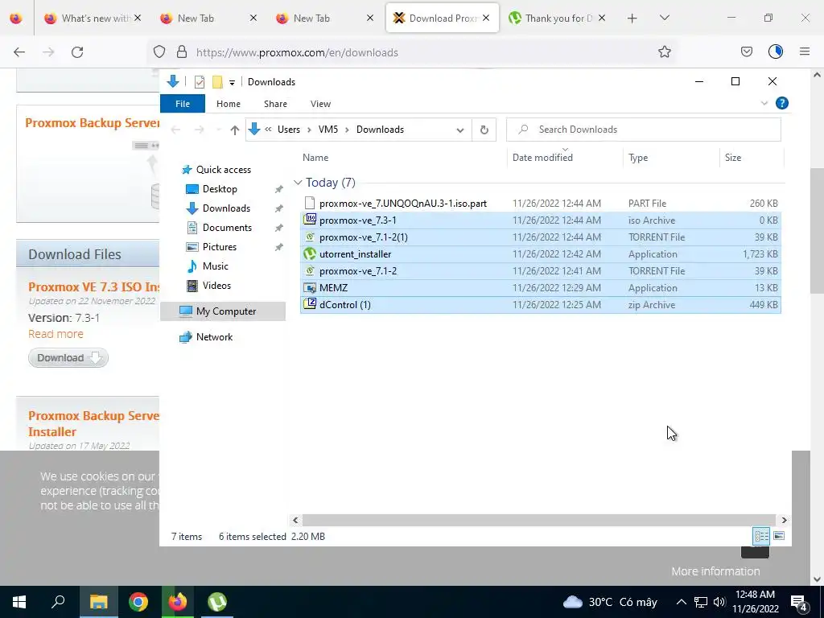
Task: Open Music in the navigation pane
Action: [x=216, y=266]
